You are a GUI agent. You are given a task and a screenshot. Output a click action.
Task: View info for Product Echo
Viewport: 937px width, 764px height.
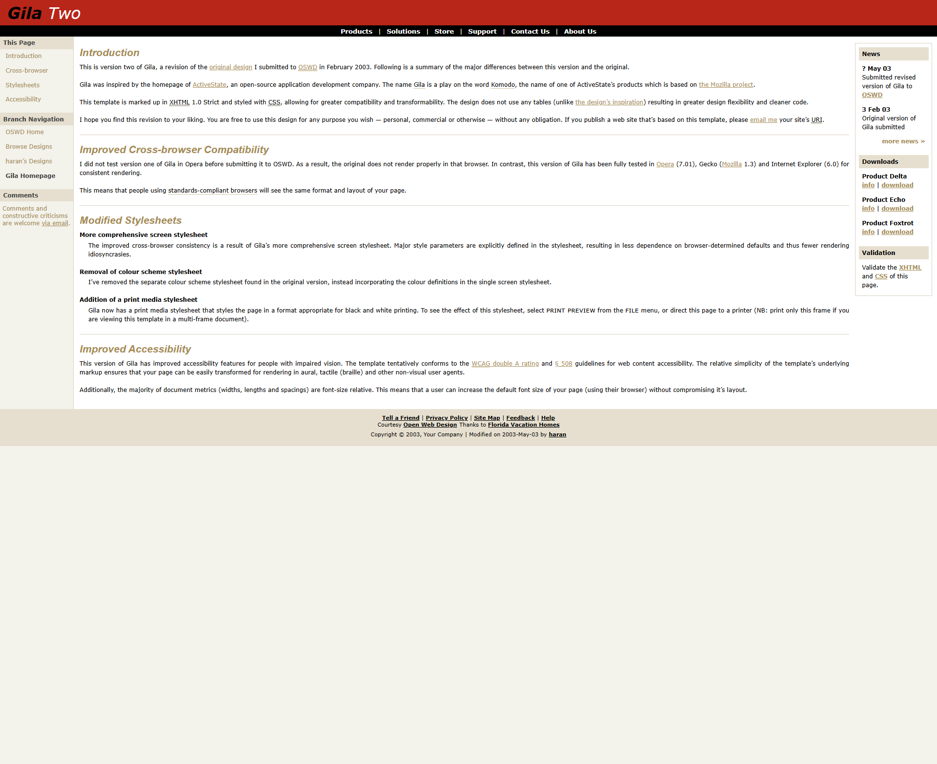868,209
